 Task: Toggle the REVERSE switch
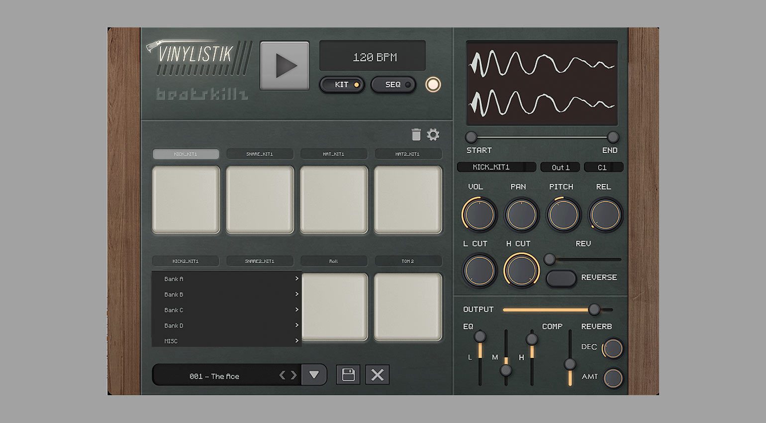[x=561, y=278]
